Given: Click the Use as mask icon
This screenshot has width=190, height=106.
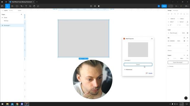Looking at the screenshot, I should coord(99,6).
